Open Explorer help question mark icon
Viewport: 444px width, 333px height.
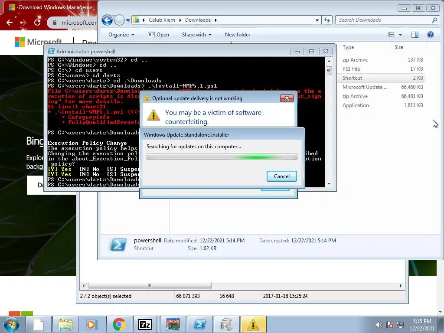(x=431, y=35)
